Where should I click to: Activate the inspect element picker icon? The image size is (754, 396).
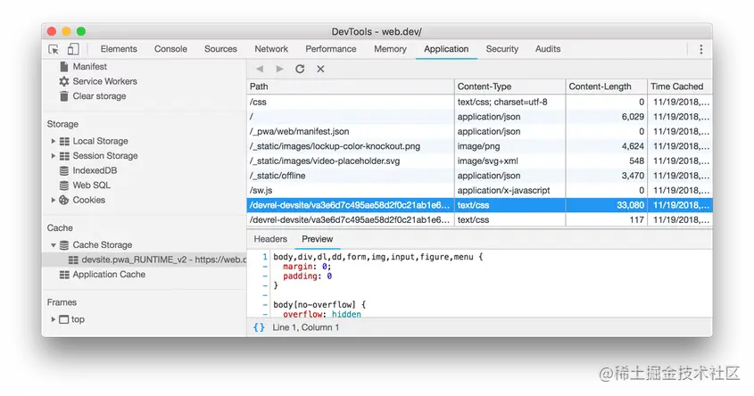point(54,49)
